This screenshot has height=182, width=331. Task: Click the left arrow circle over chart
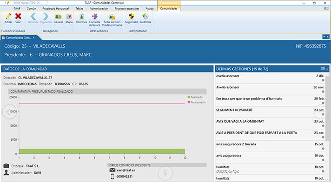(9, 112)
